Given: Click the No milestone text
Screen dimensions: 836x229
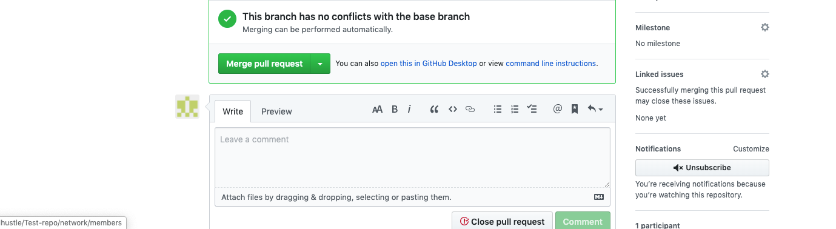Looking at the screenshot, I should click(x=658, y=44).
